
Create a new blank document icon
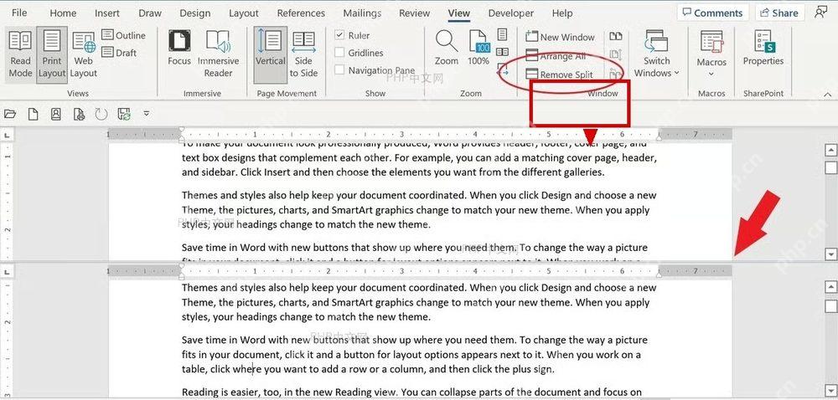[34, 114]
